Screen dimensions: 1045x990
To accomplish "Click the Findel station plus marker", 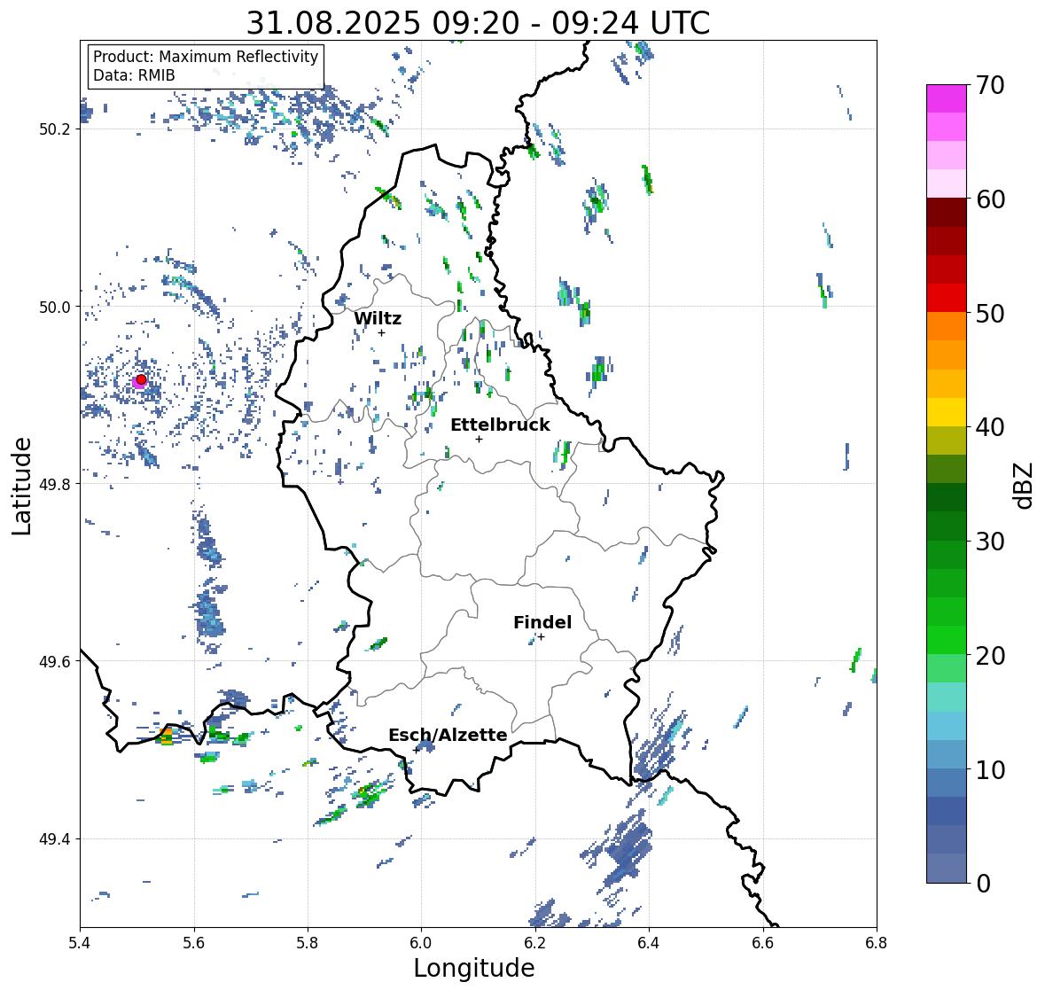I will pyautogui.click(x=542, y=637).
